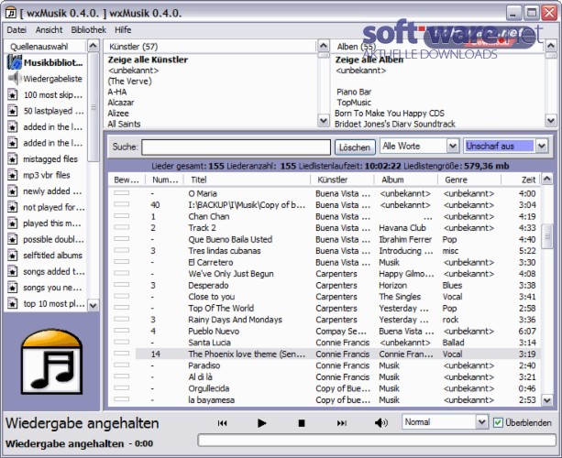Image resolution: width=562 pixels, height=458 pixels.
Task: Select the Wiedergabeliste speaker icon
Action: [x=14, y=79]
